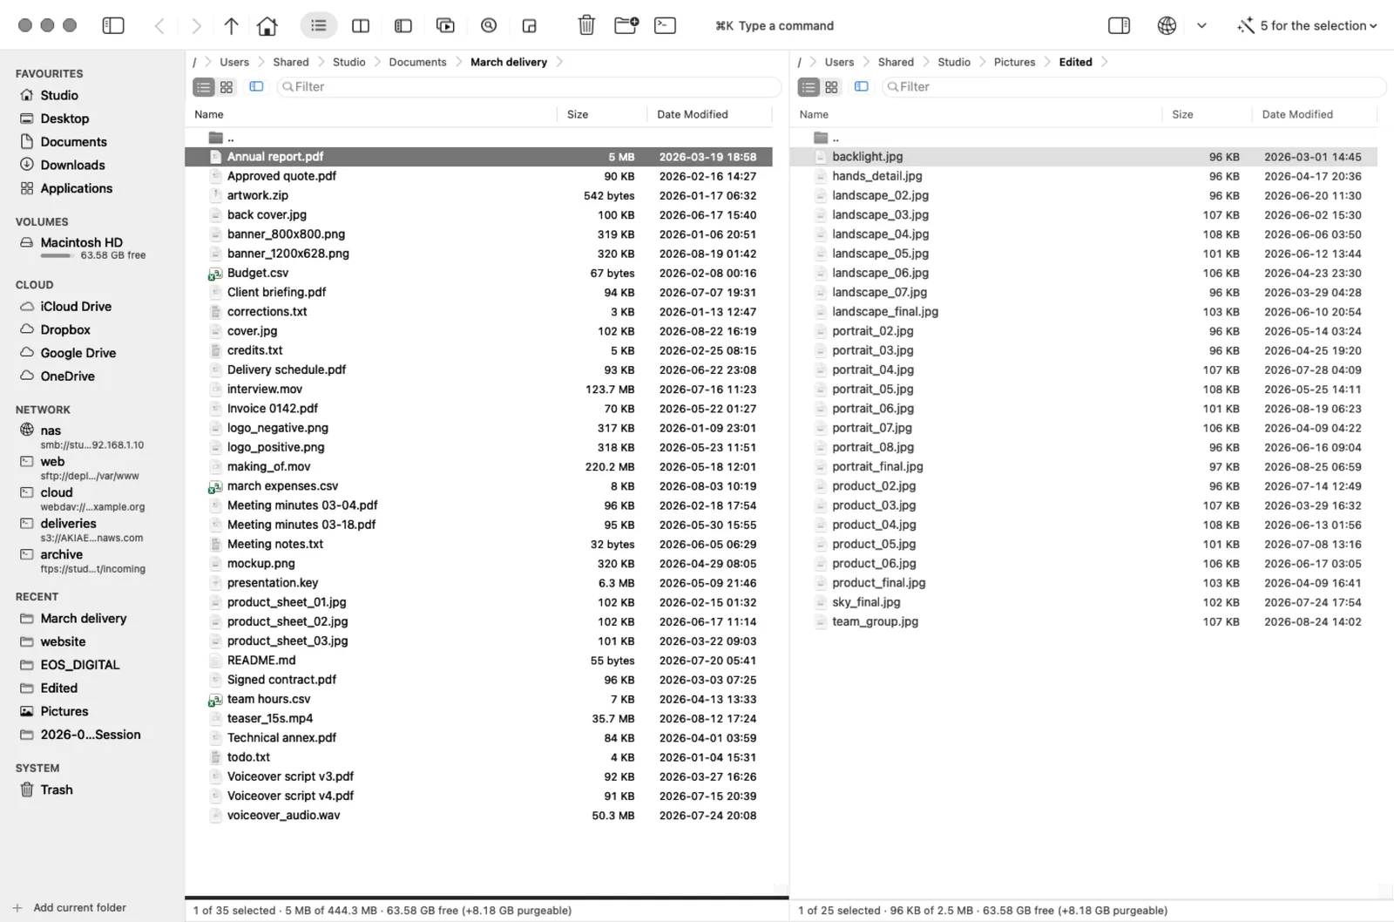The image size is (1394, 922).
Task: Click the magic wand actions icon
Action: tap(1246, 26)
